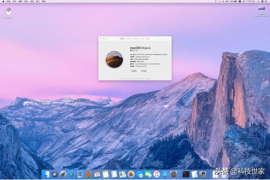Launch Siri from the Dock
The width and height of the screenshot is (270, 180).
pos(55,174)
